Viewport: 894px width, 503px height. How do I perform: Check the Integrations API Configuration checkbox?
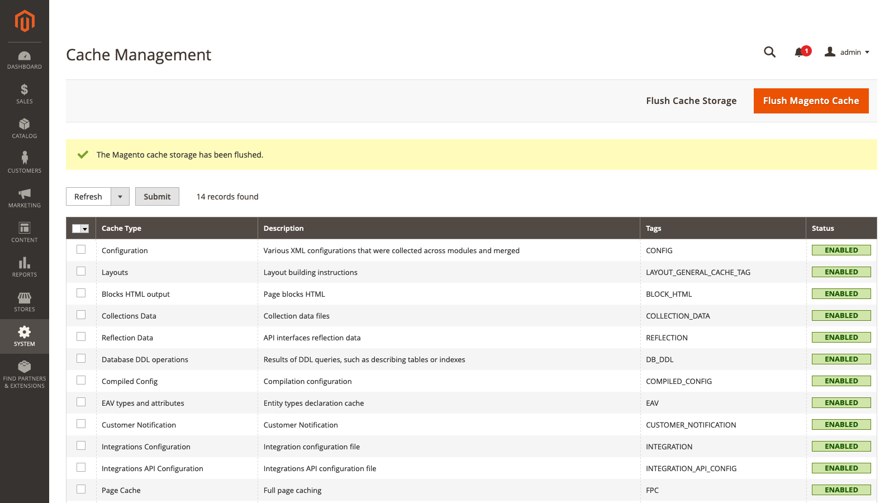point(81,467)
